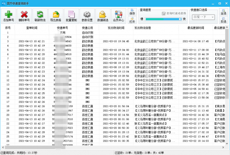Adjust the 查询速度 speed slider
The image size is (230, 155).
pos(163,19)
